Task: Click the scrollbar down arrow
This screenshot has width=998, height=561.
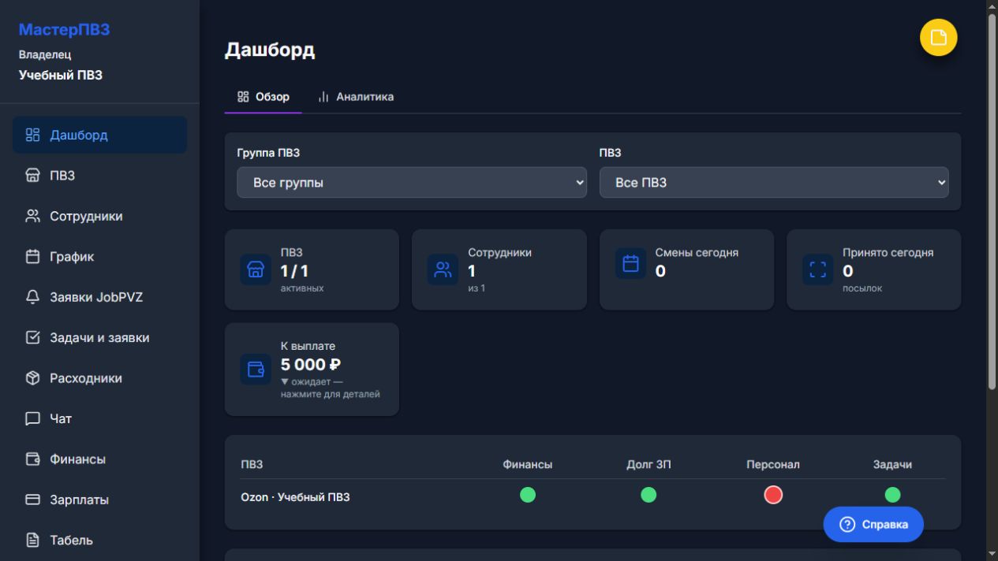Action: [992, 554]
